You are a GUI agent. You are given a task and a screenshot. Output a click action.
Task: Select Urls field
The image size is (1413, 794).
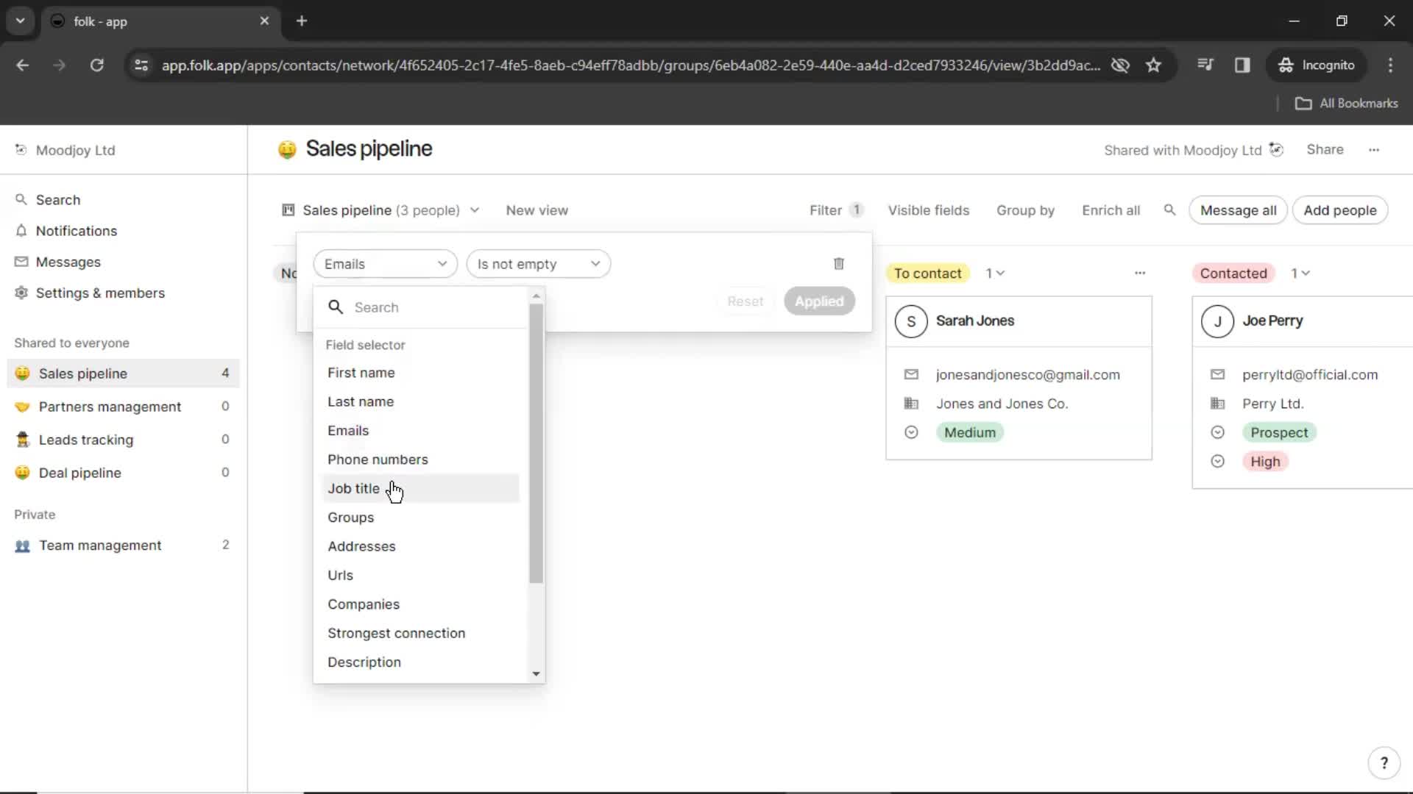(x=421, y=575)
